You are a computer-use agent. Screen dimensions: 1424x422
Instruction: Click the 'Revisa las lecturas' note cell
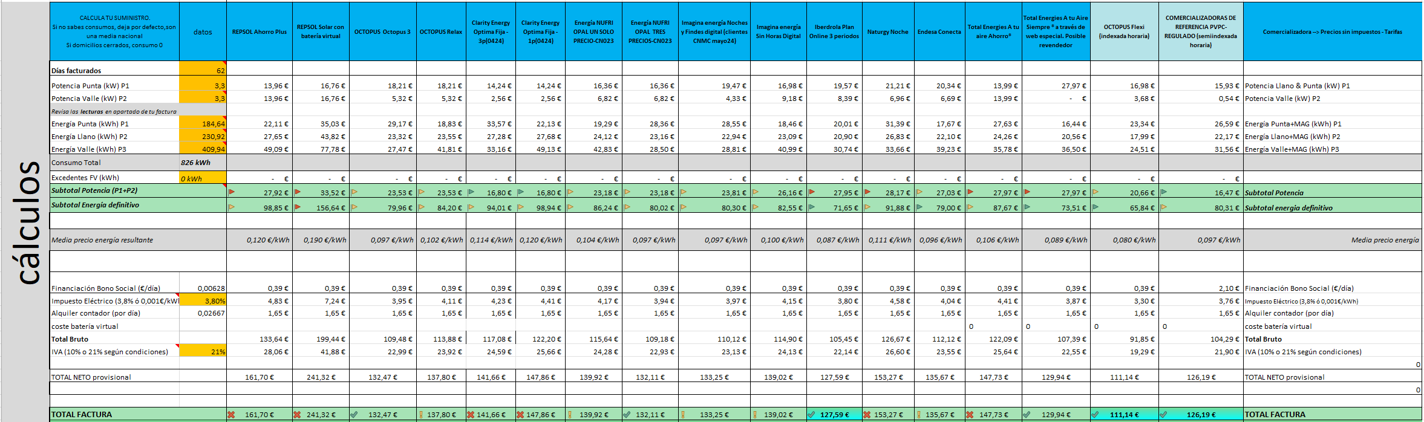[x=114, y=111]
